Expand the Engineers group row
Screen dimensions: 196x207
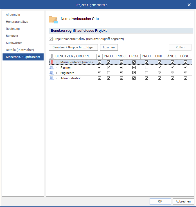pos(56,73)
